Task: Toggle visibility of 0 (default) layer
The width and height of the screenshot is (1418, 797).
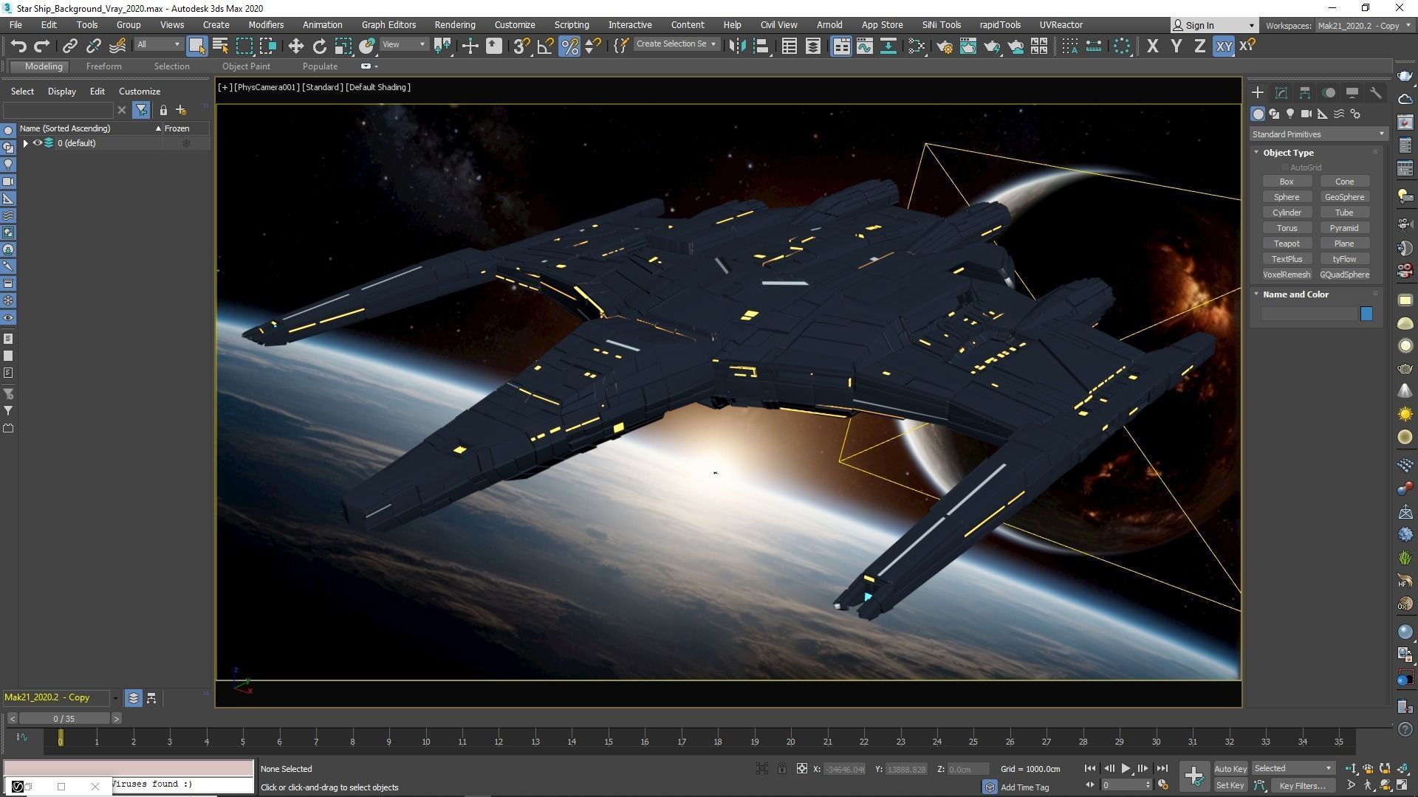Action: [37, 143]
